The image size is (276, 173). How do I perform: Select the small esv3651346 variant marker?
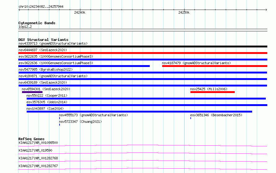click(x=191, y=118)
